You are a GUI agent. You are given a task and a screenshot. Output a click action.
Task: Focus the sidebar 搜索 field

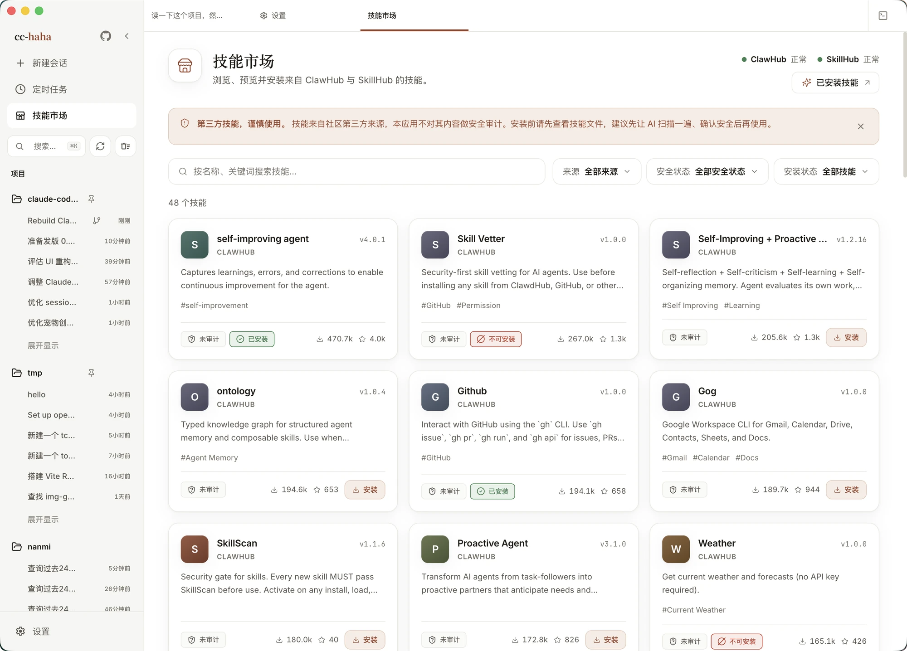tap(46, 146)
